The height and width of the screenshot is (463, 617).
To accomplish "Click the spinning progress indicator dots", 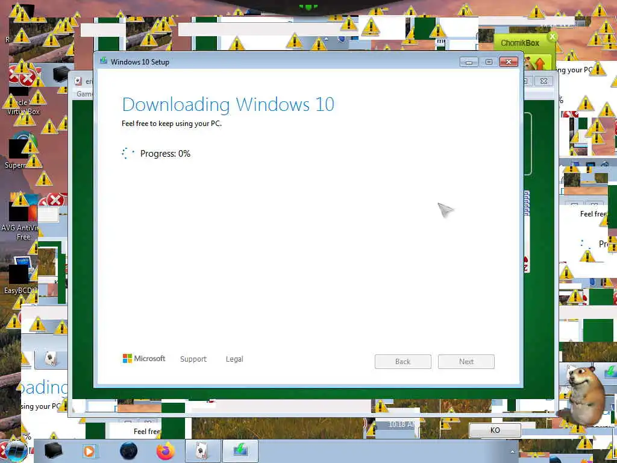I will tap(128, 153).
